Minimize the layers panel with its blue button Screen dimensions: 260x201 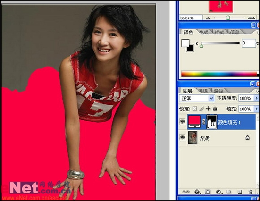pyautogui.click(x=252, y=84)
